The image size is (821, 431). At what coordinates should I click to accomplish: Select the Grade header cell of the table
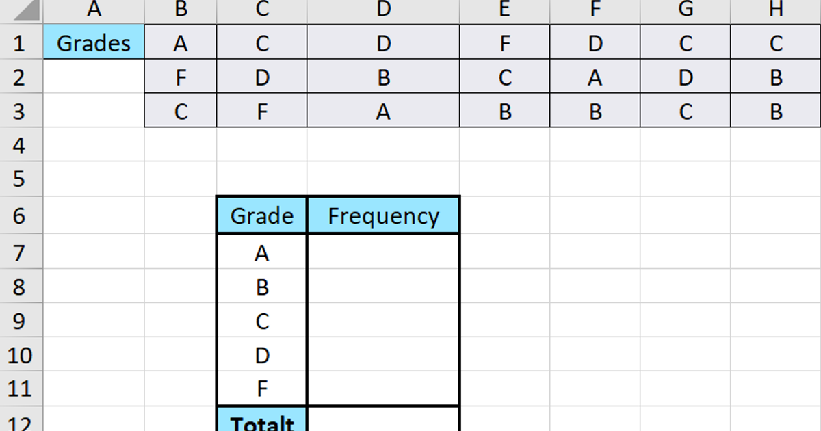click(261, 215)
